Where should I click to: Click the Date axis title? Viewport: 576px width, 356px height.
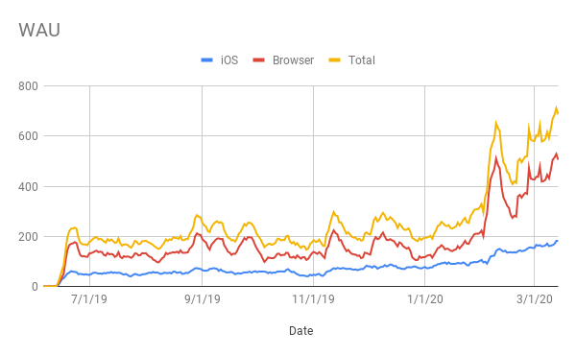(x=301, y=331)
